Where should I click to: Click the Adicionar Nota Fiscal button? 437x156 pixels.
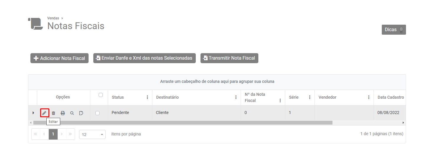click(x=59, y=58)
